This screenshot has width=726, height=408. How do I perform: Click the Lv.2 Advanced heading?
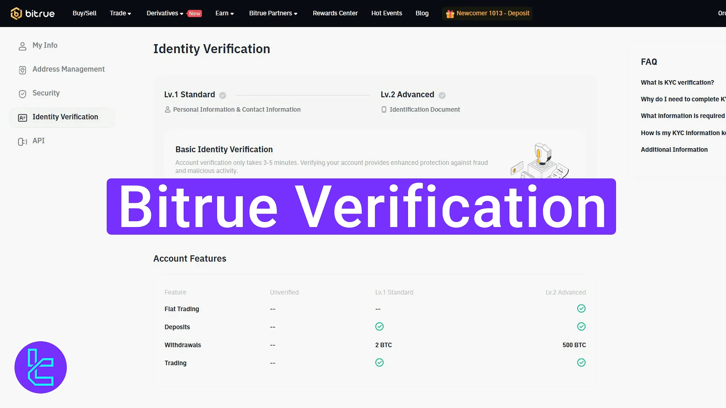pos(407,95)
